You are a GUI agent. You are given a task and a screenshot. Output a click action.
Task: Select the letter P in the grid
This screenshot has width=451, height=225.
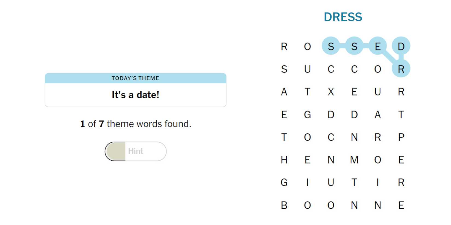pyautogui.click(x=401, y=137)
